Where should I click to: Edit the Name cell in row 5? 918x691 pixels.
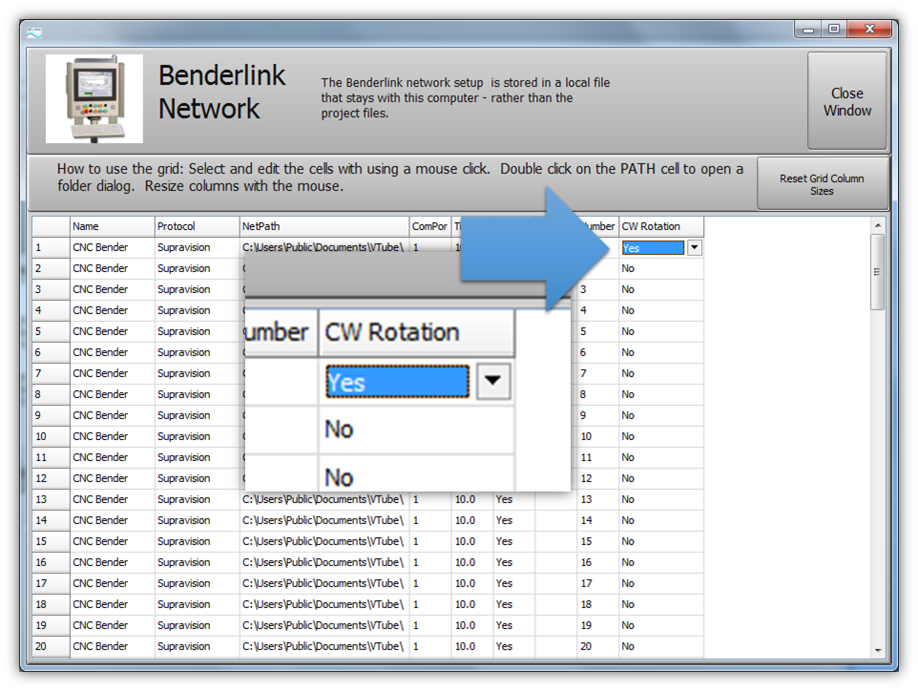[112, 331]
